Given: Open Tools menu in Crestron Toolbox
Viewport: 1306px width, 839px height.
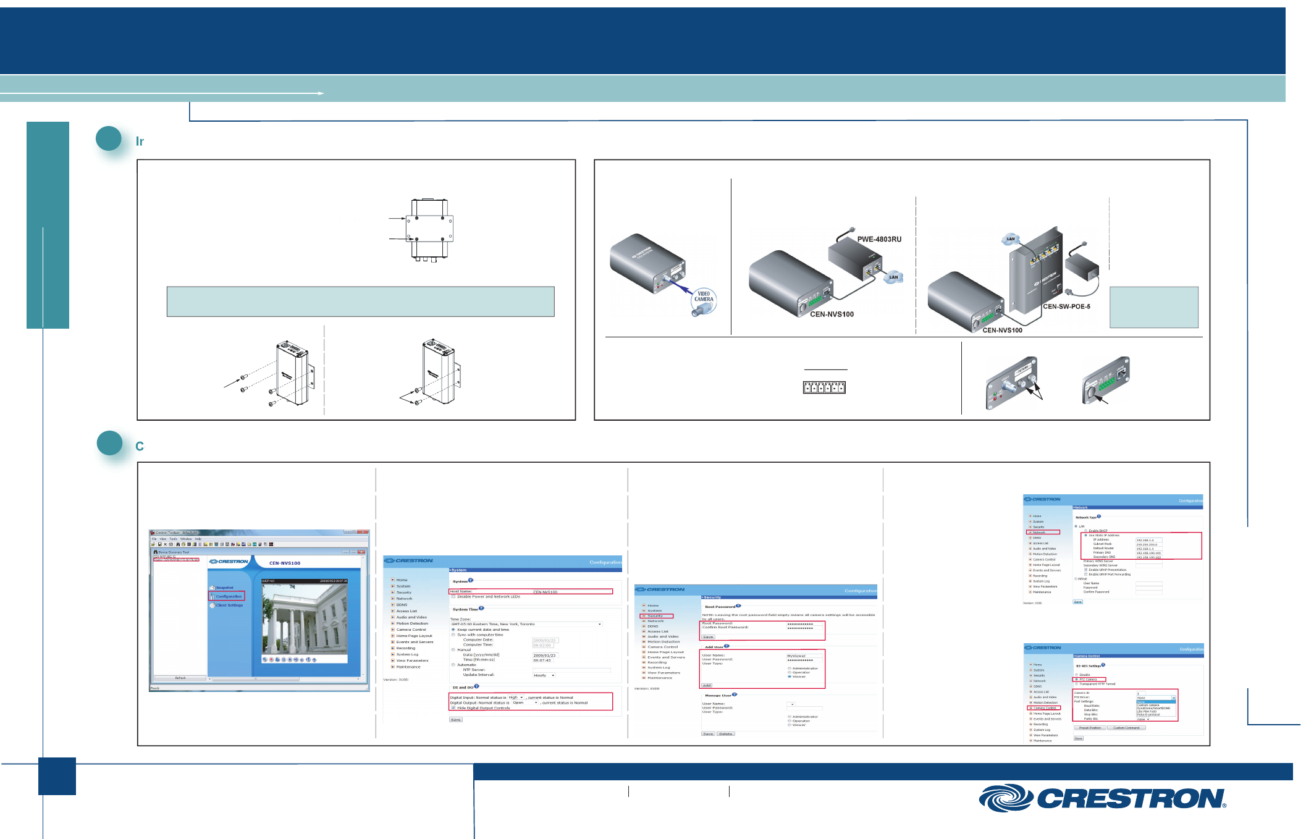Looking at the screenshot, I should 173,539.
